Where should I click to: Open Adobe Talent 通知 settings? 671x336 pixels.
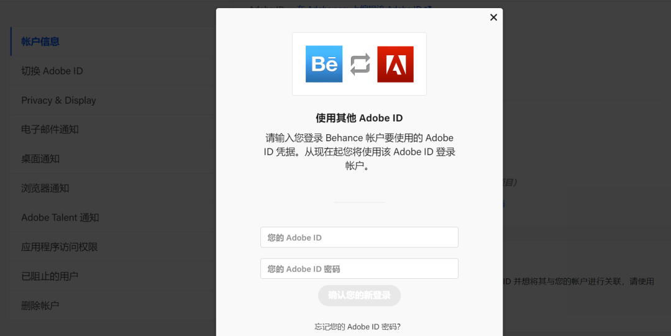pyautogui.click(x=114, y=217)
